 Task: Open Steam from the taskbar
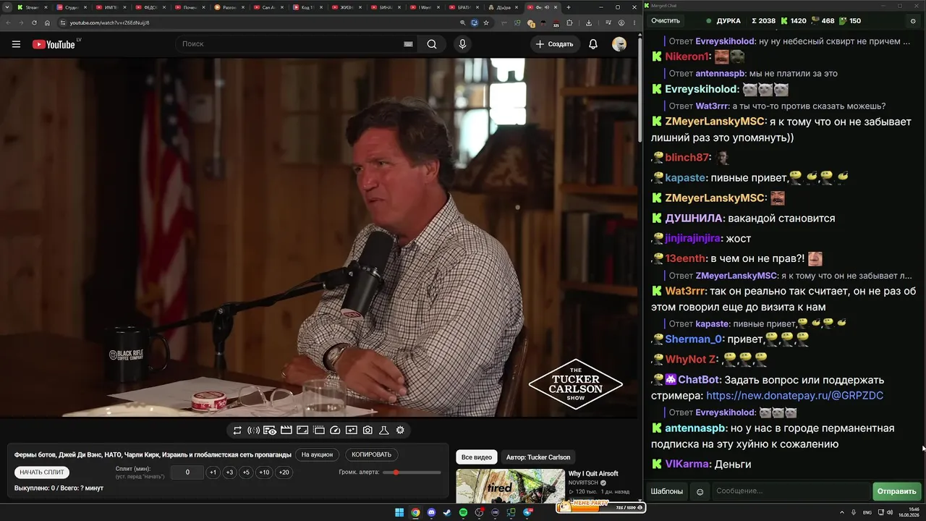447,512
